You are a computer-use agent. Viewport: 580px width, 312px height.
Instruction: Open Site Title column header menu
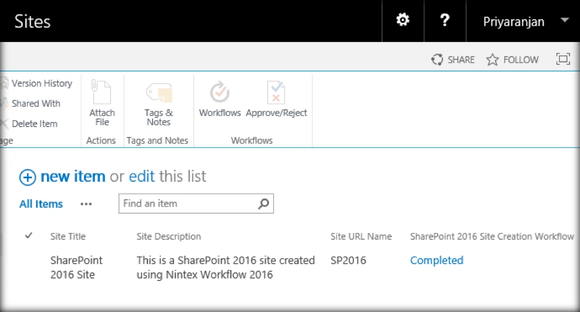[68, 236]
